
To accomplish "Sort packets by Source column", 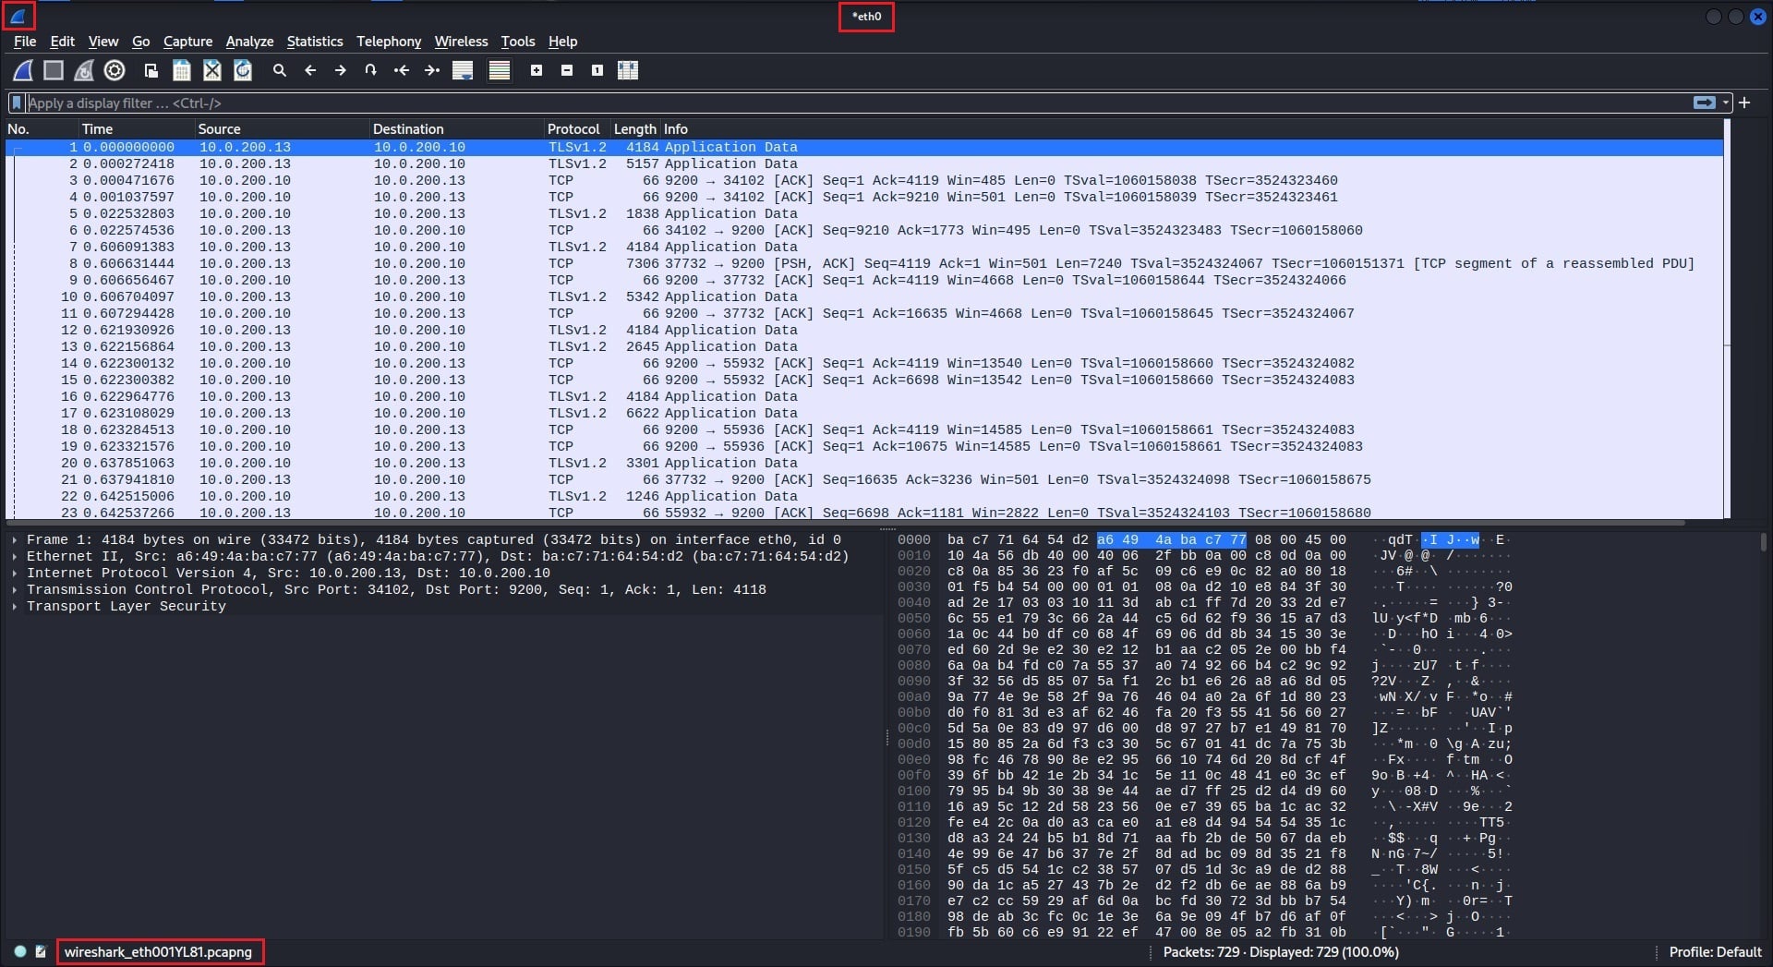I will click(x=283, y=129).
